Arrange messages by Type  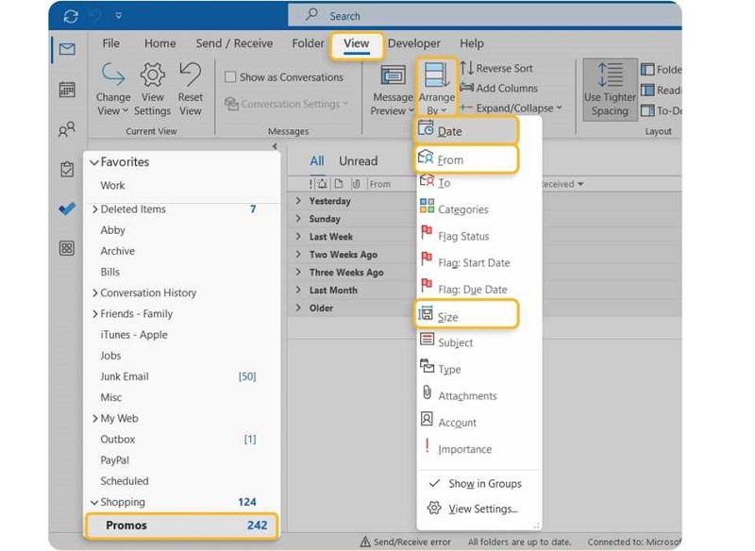(479, 369)
